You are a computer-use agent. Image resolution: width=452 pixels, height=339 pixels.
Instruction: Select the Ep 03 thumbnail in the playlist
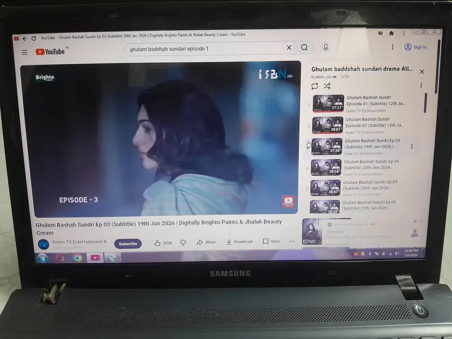coord(327,146)
